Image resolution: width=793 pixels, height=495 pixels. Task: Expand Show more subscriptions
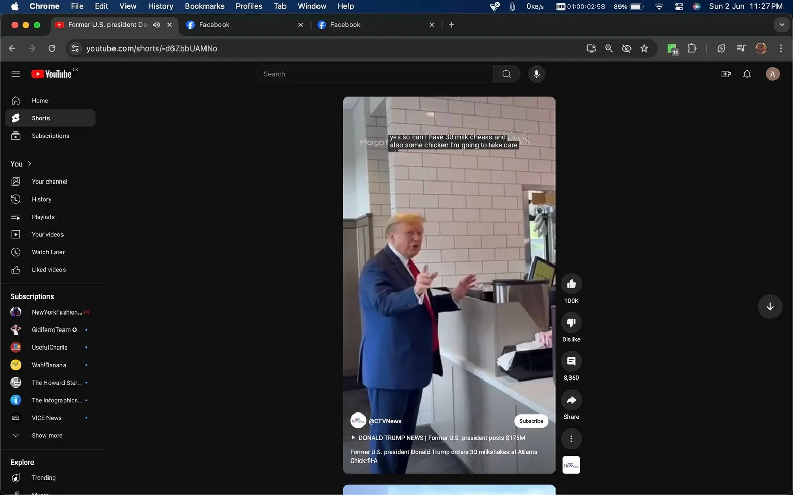[x=47, y=435]
